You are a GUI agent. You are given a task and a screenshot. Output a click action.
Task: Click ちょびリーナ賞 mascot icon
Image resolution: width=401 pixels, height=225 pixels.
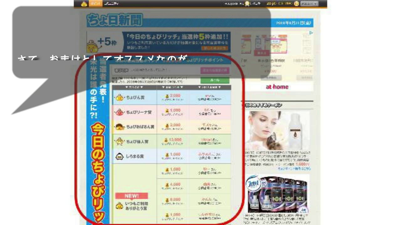click(x=119, y=112)
